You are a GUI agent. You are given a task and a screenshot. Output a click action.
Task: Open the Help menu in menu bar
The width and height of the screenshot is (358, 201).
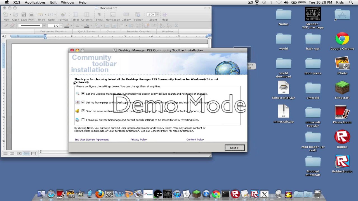point(83,2)
